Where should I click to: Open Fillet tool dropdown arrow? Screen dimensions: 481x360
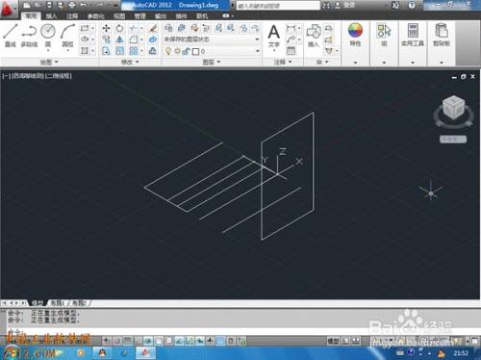(141, 39)
